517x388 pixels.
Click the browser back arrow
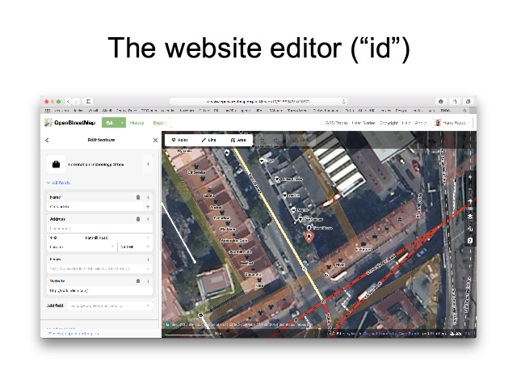(68, 102)
